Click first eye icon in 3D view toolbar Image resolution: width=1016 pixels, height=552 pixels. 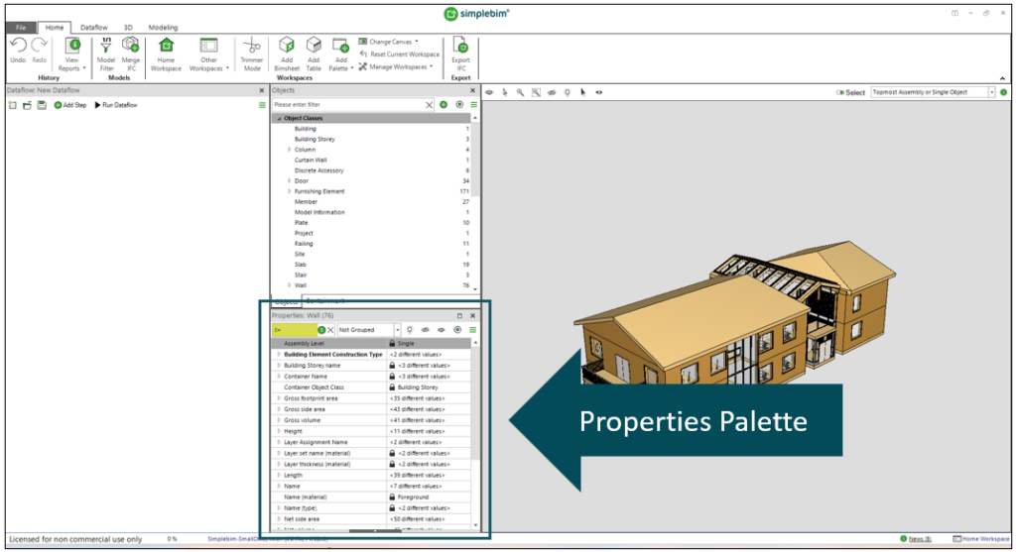(489, 92)
